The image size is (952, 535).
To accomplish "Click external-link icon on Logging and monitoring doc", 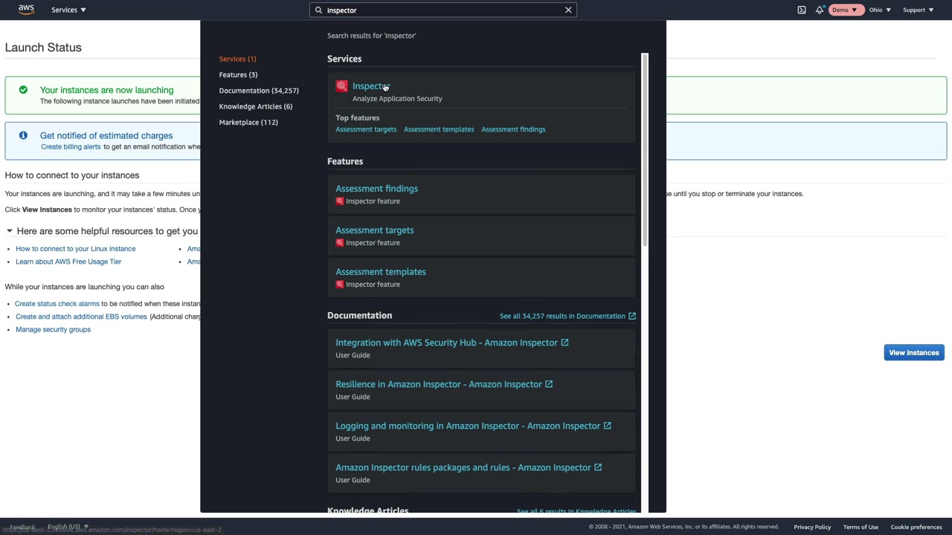I will (608, 426).
